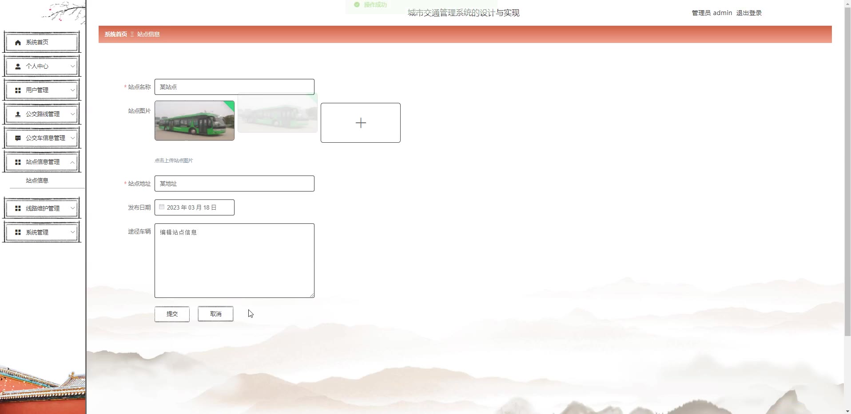The image size is (851, 414).
Task: Submit form with 提交 button
Action: pos(172,314)
